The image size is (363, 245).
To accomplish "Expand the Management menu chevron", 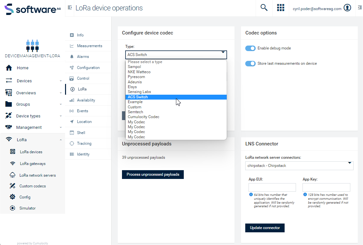I will [60, 127].
